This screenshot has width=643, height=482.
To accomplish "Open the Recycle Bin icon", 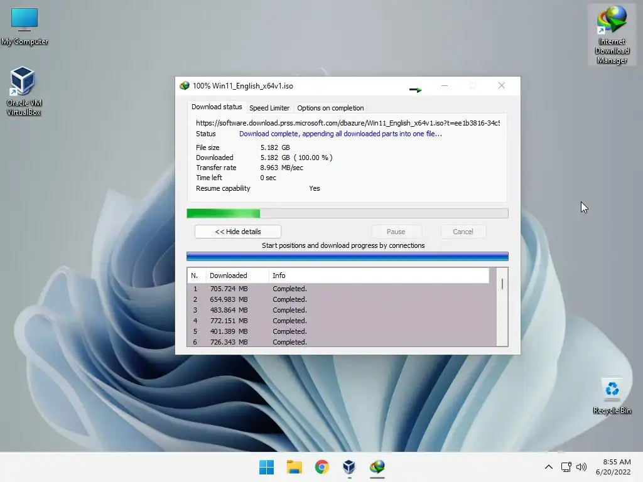I will pyautogui.click(x=612, y=396).
